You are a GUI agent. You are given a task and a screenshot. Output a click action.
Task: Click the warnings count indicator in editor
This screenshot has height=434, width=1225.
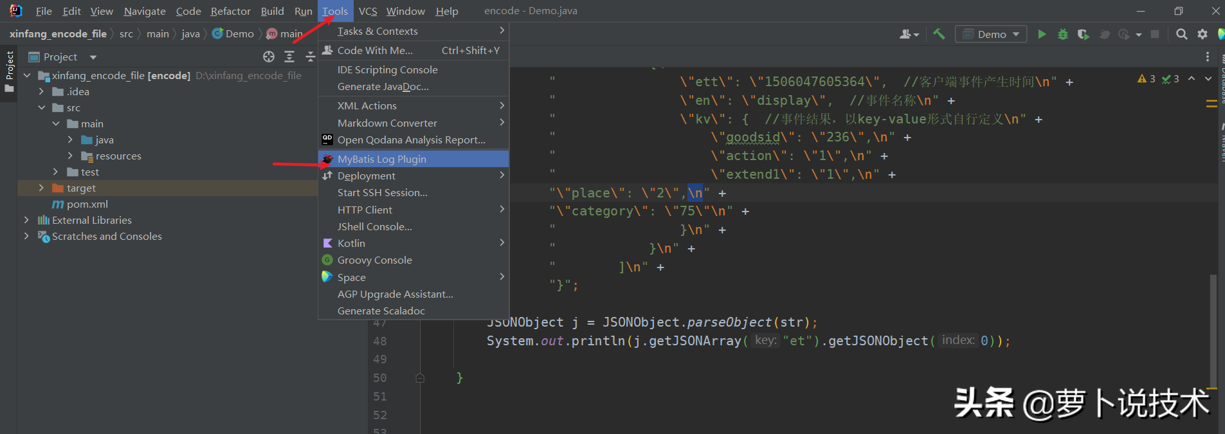click(x=1147, y=78)
